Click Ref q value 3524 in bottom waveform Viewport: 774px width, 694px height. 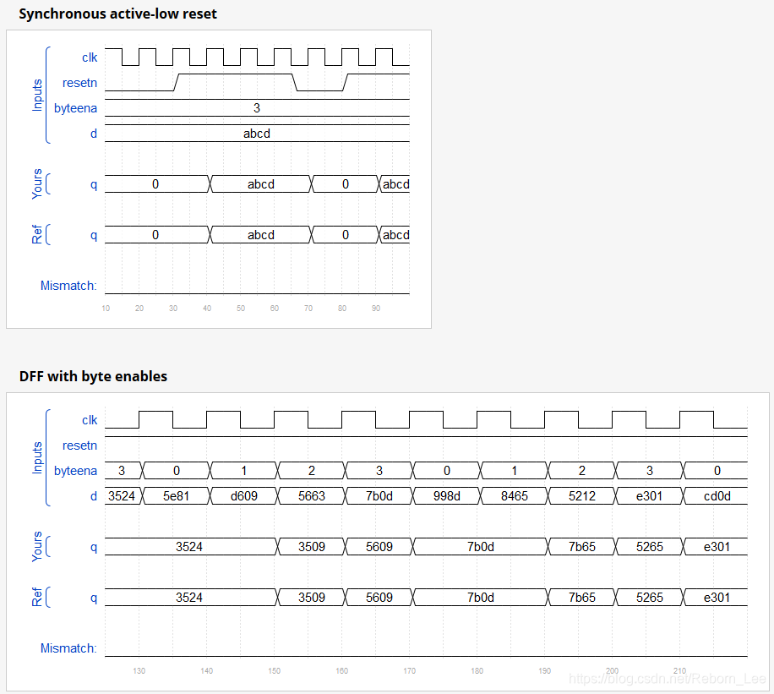point(189,598)
